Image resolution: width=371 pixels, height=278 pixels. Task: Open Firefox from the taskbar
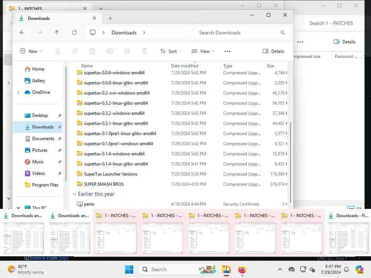pyautogui.click(x=242, y=269)
